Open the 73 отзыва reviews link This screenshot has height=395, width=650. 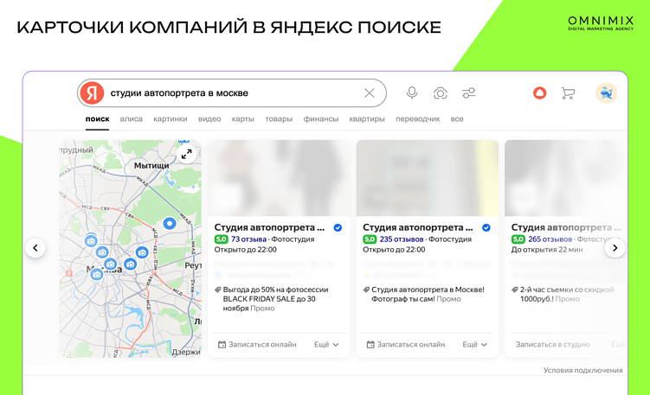[x=248, y=239]
